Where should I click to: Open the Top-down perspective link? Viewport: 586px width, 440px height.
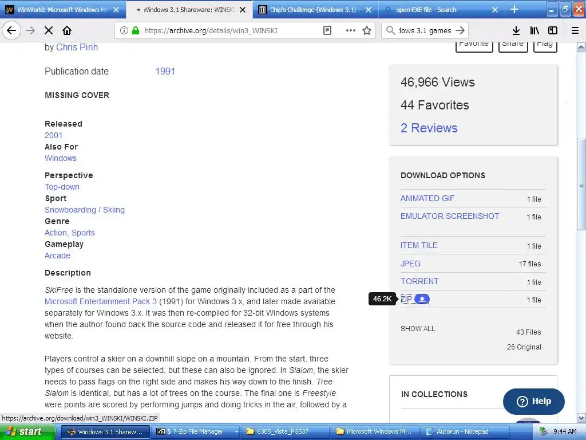(62, 187)
